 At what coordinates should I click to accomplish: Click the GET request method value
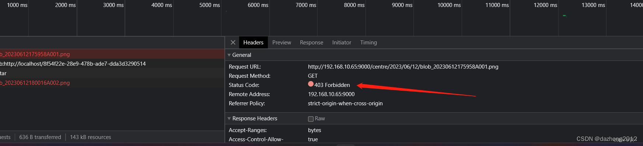click(312, 76)
